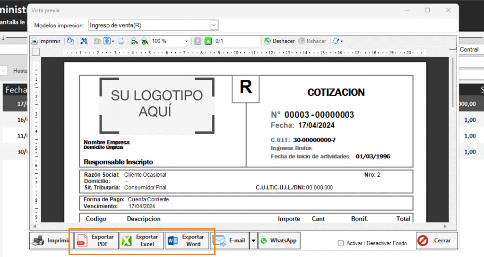Click the zoom out magnifier icon
The width and height of the screenshot is (484, 257).
pos(134,41)
